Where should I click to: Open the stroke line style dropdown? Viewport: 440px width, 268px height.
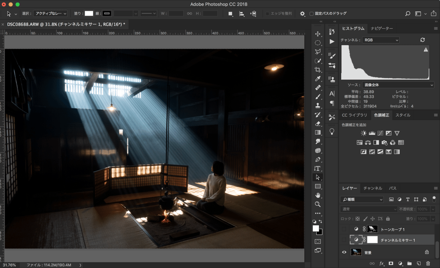[148, 14]
